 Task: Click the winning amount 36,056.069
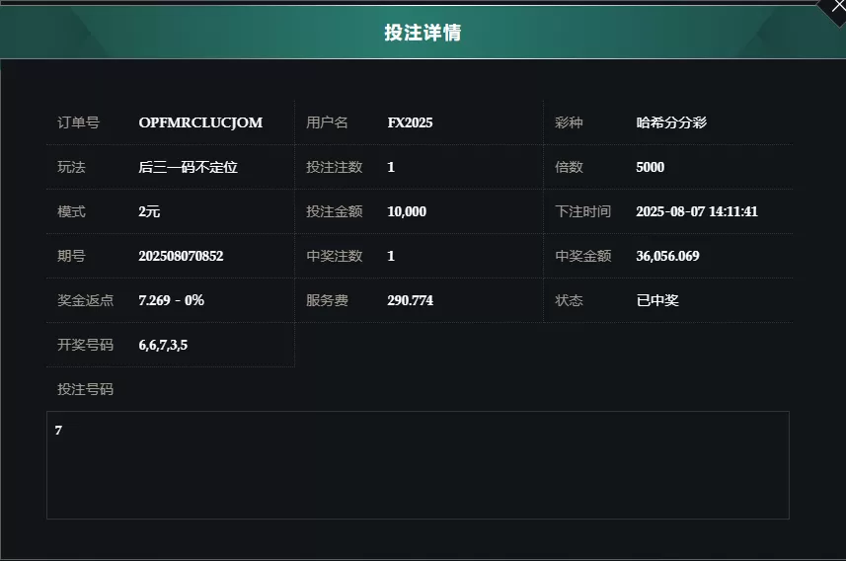click(x=667, y=256)
